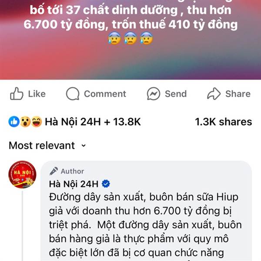Click the Hà Nội 24H profile picture
This screenshot has height=261, width=261.
22,174
